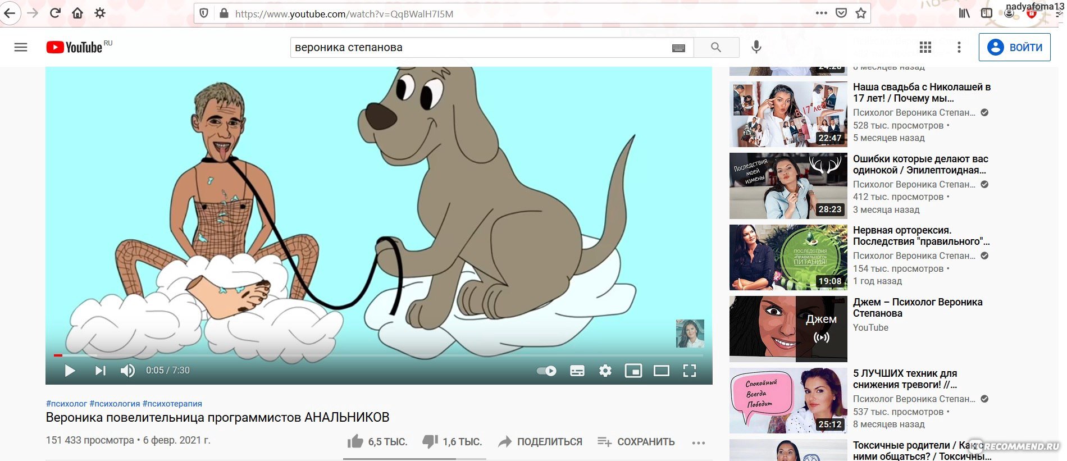Click the video progress bar

pos(379,355)
